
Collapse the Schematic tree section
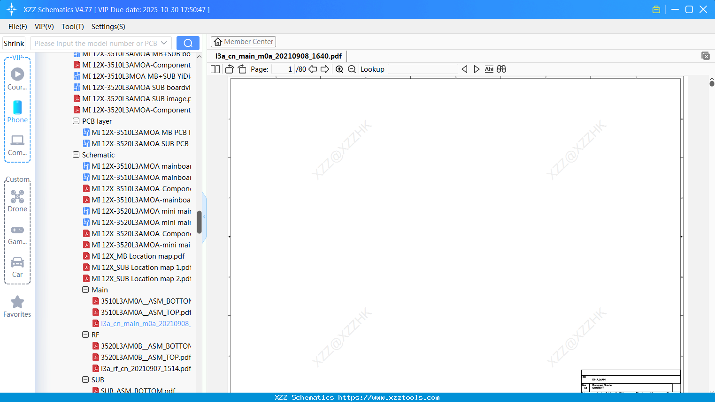point(76,155)
